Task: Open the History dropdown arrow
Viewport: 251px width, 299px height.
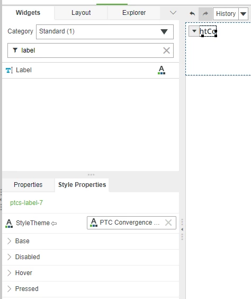Action: click(x=243, y=14)
